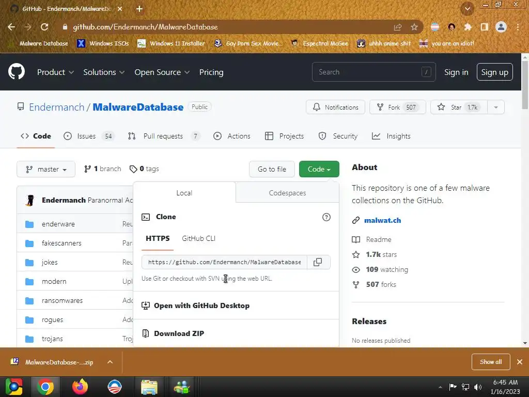
Task: Close the downloads bar
Action: 520,362
